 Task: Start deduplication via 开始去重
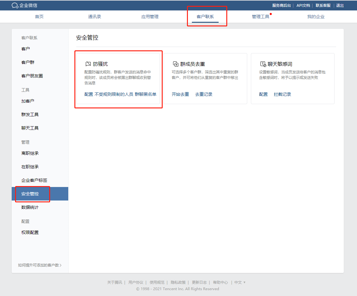(181, 94)
